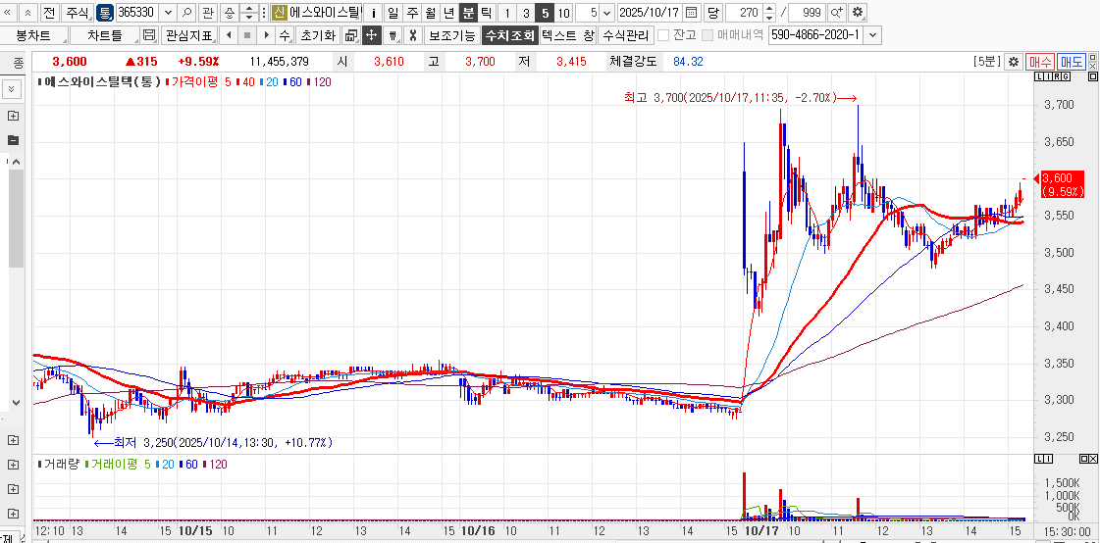Switch to the 일 daily chart period
1100x543 pixels.
pyautogui.click(x=393, y=13)
